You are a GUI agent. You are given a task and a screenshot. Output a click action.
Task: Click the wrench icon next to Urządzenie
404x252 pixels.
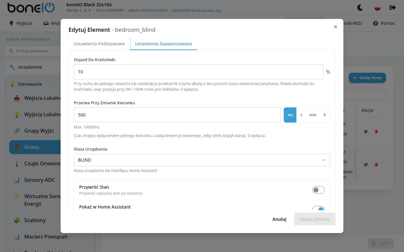(12, 67)
